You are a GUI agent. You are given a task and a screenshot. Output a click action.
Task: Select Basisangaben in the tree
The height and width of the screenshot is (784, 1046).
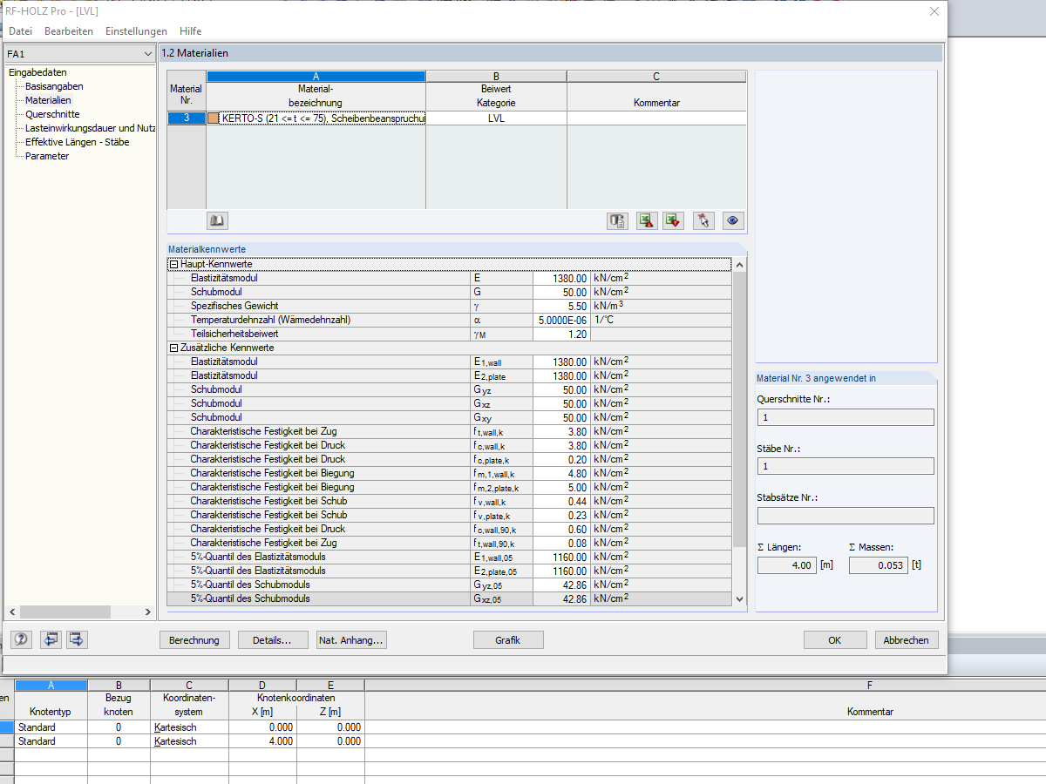click(54, 86)
